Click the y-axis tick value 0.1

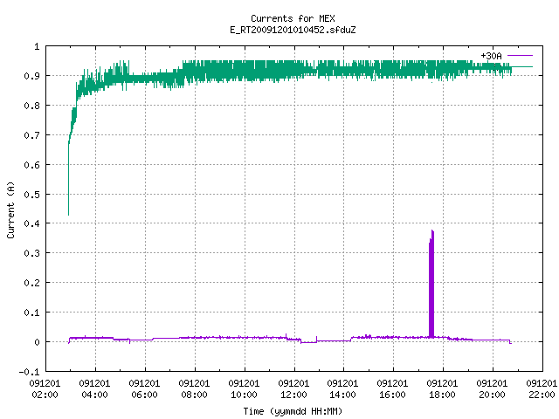(32, 313)
